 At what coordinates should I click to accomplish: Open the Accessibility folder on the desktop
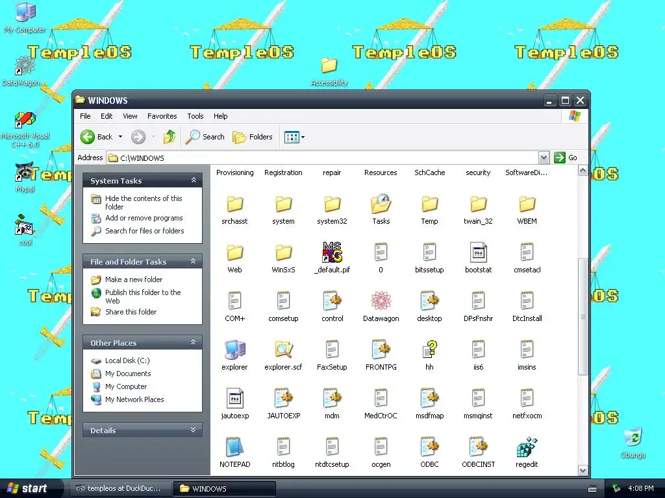[329, 65]
